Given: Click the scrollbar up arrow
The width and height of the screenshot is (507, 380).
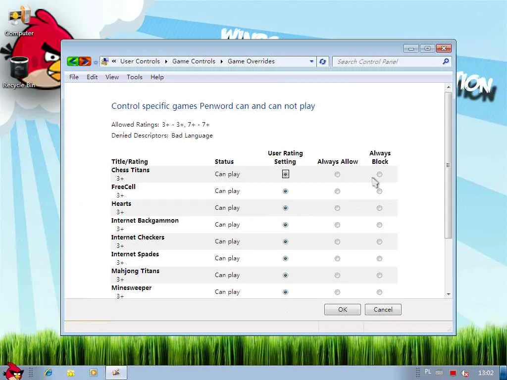Looking at the screenshot, I should [448, 87].
